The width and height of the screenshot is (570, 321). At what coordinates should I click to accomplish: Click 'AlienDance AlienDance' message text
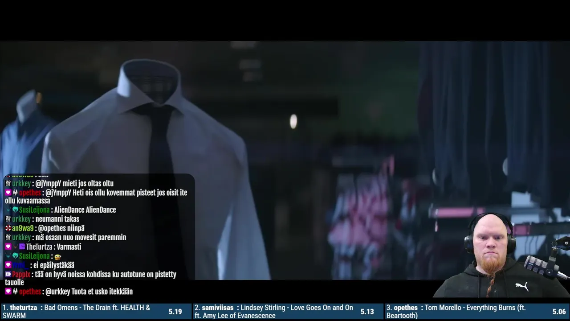(x=85, y=210)
